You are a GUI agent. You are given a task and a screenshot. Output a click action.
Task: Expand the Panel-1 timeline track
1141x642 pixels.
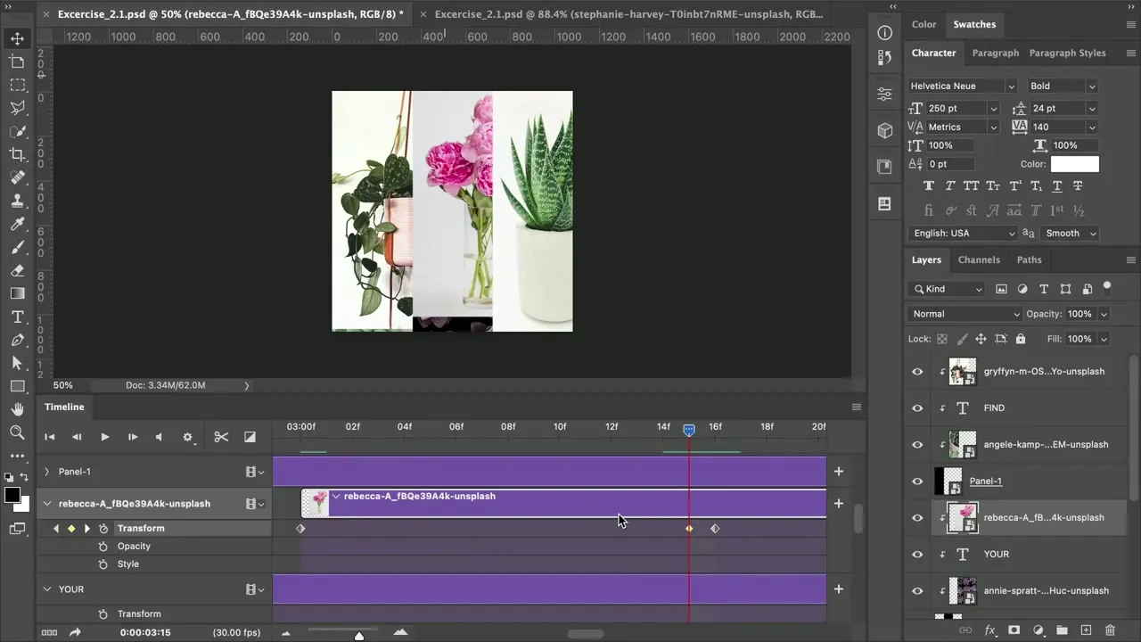tap(47, 472)
